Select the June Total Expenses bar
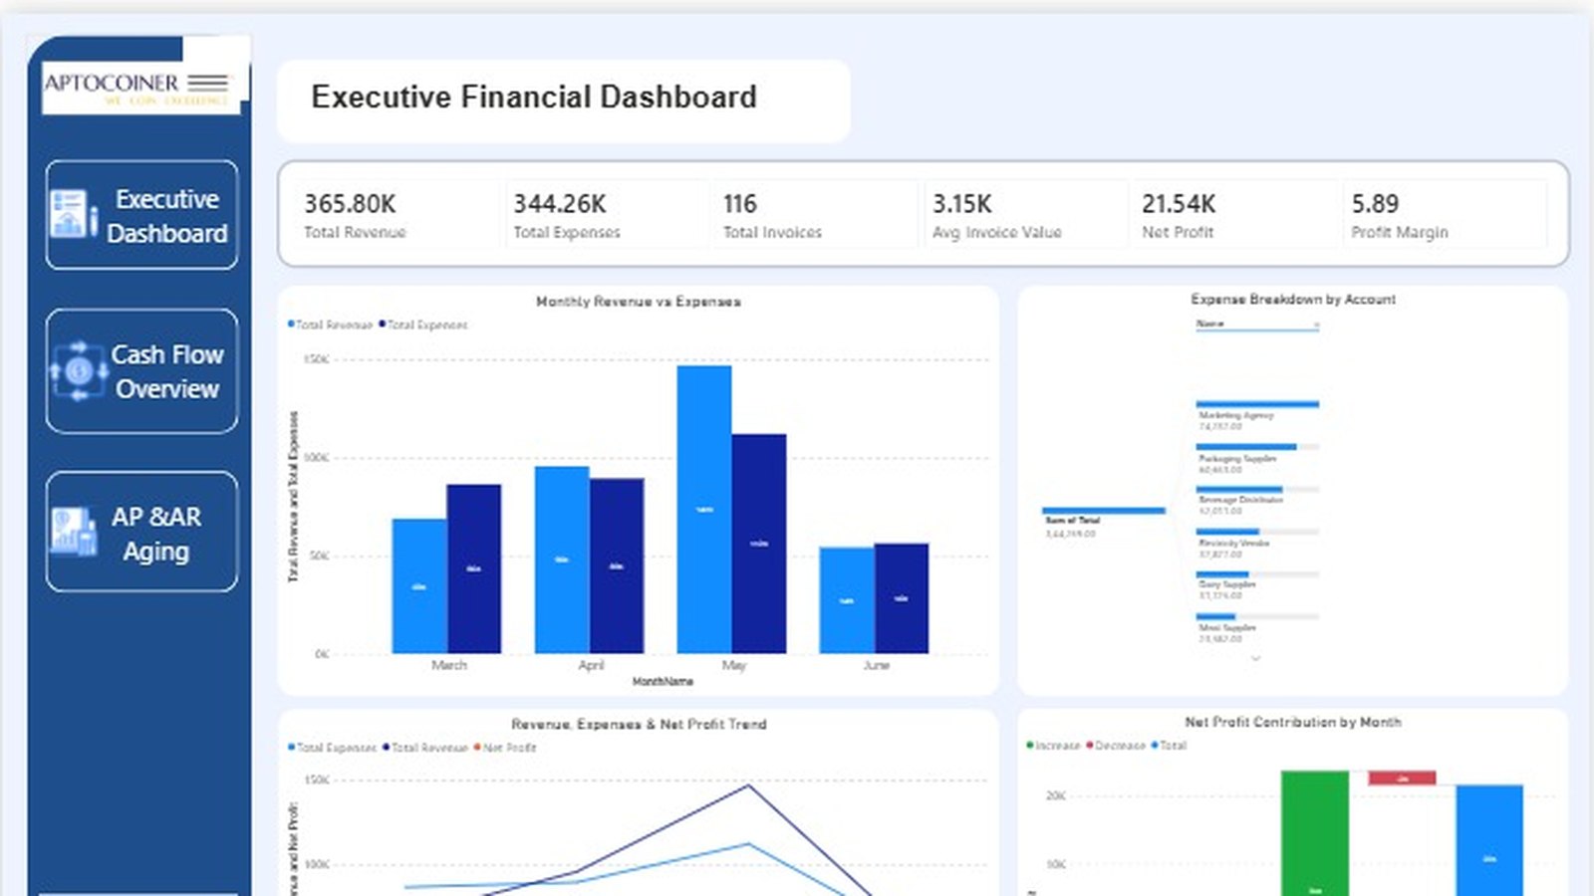The width and height of the screenshot is (1594, 896). (x=902, y=598)
